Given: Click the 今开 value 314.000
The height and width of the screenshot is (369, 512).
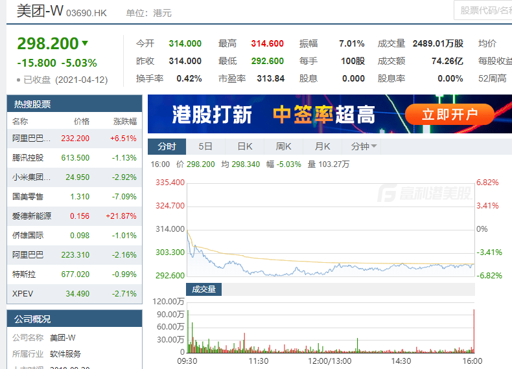Looking at the screenshot, I should tap(185, 43).
